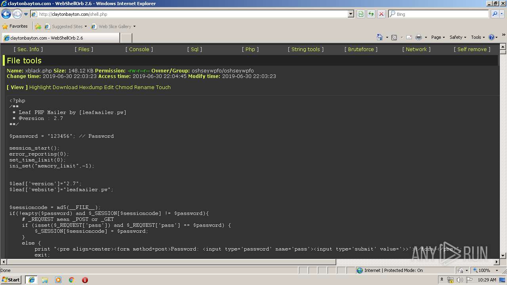Image resolution: width=507 pixels, height=285 pixels.
Task: Click the Hexdump file action
Action: coord(91,87)
